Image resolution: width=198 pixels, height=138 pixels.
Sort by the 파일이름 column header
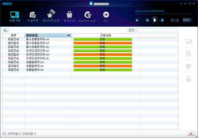(x=48, y=35)
